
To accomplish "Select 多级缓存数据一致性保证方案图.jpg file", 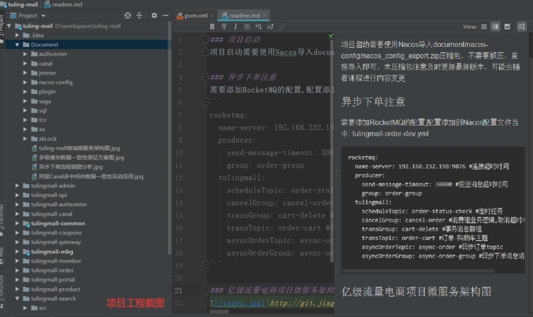I will [x=81, y=158].
